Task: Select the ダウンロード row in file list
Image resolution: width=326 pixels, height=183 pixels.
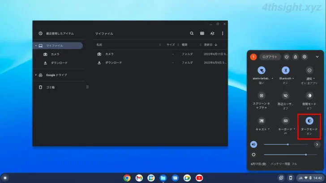Action: click(x=160, y=63)
